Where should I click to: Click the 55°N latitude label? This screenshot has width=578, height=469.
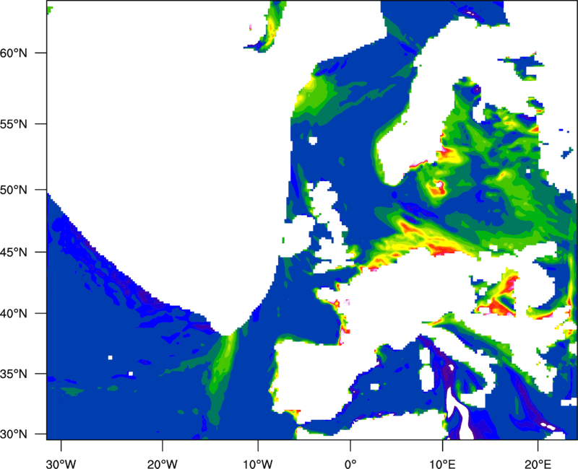[14, 124]
